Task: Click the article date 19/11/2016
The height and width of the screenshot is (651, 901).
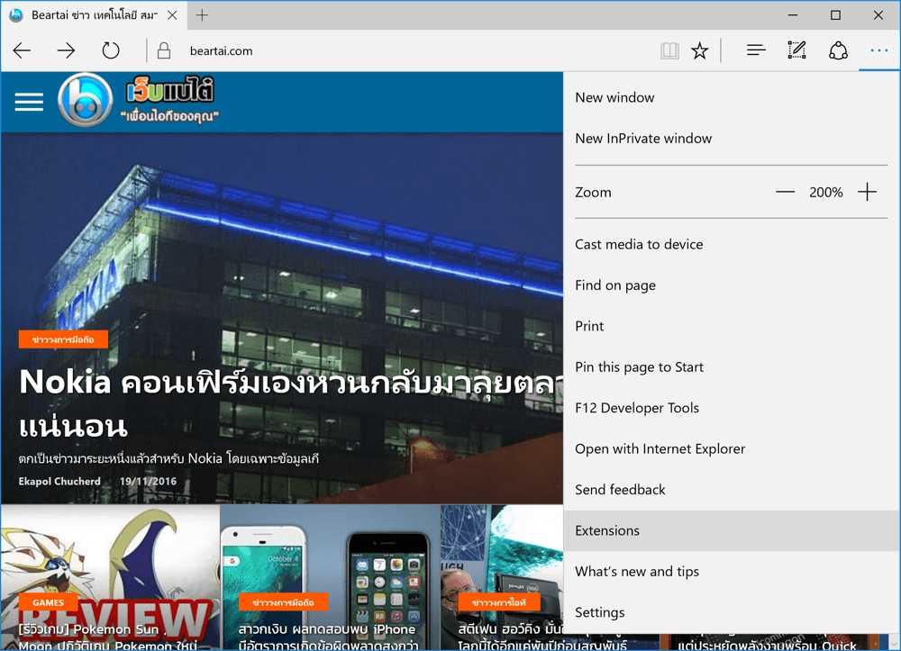Action: coord(148,481)
